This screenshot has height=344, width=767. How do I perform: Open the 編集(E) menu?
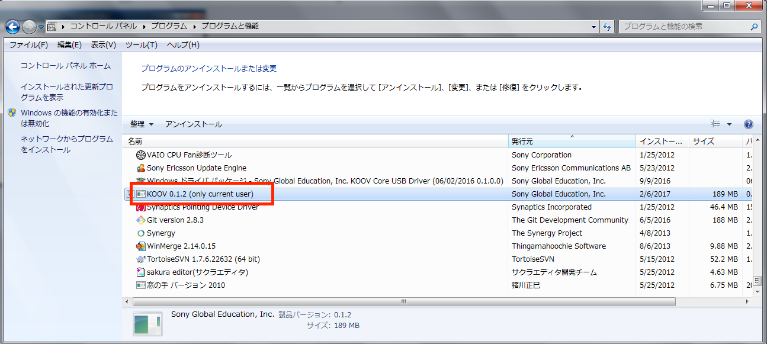click(x=69, y=45)
